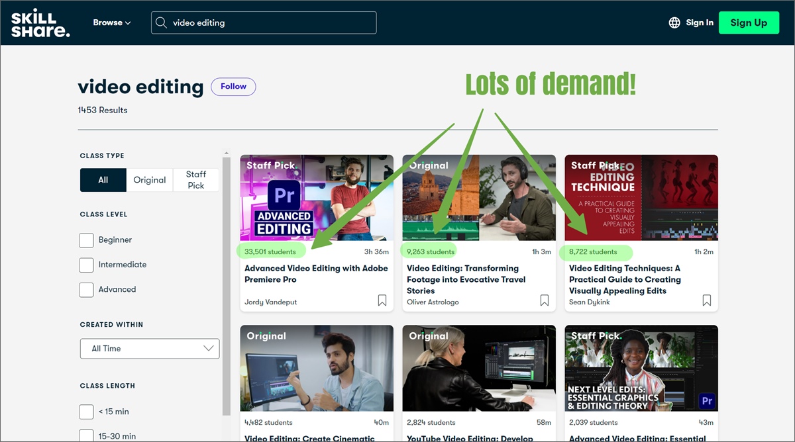Bookmark Oliver Astrologo's travel stories class
Viewport: 795px width, 442px height.
click(x=545, y=300)
